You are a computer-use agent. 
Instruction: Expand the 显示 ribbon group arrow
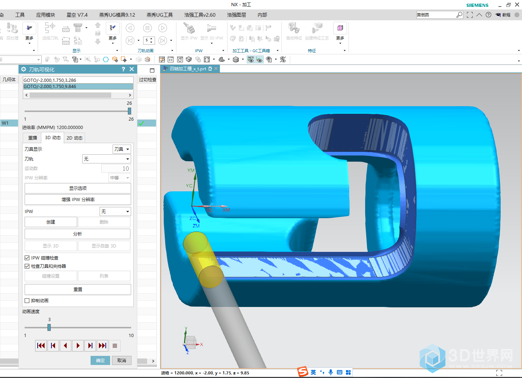coord(117,51)
